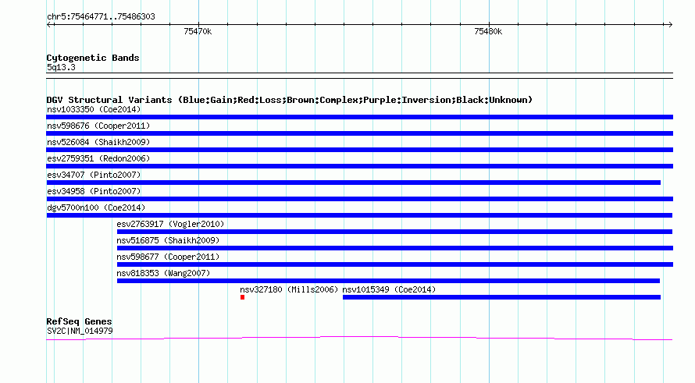The image size is (695, 383).
Task: Click the blue bar under esv2759351
Action: click(359, 166)
